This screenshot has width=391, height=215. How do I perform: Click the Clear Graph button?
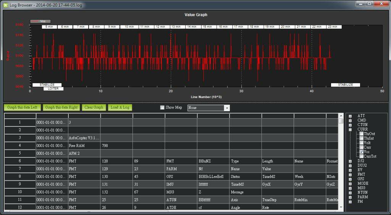point(94,107)
